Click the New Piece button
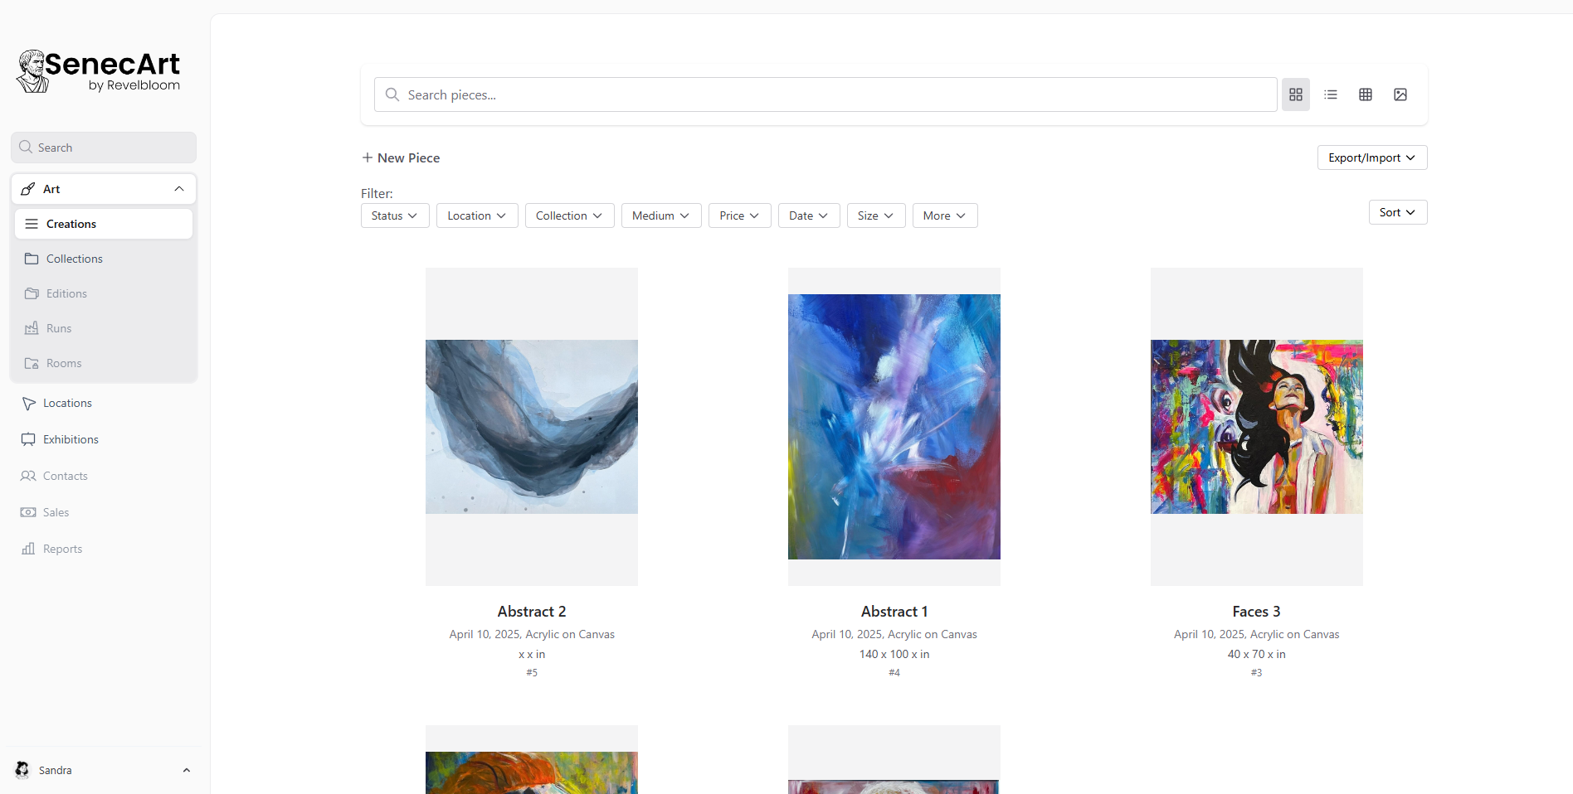1573x794 pixels. [401, 157]
